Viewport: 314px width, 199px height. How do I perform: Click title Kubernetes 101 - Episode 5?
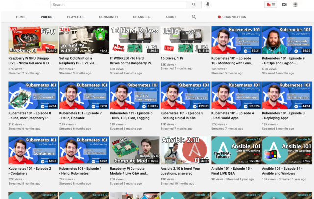pos(182,115)
